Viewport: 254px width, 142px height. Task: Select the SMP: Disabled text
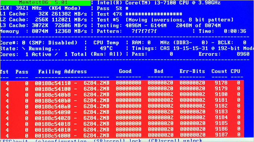pyautogui.click(x=53, y=43)
